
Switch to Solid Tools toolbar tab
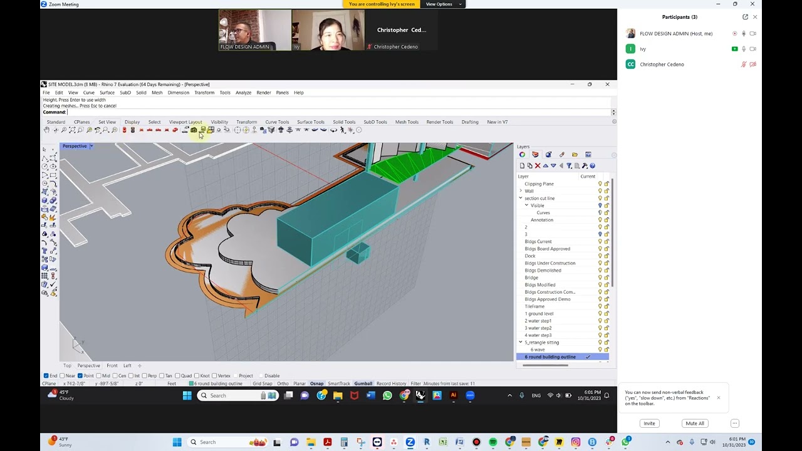(x=344, y=122)
